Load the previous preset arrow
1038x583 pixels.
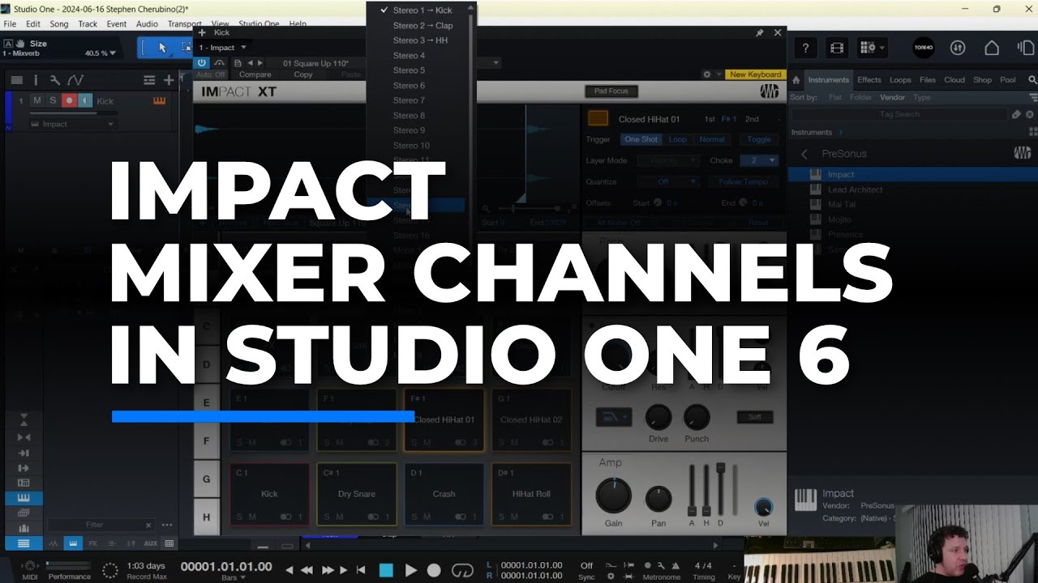(x=251, y=62)
